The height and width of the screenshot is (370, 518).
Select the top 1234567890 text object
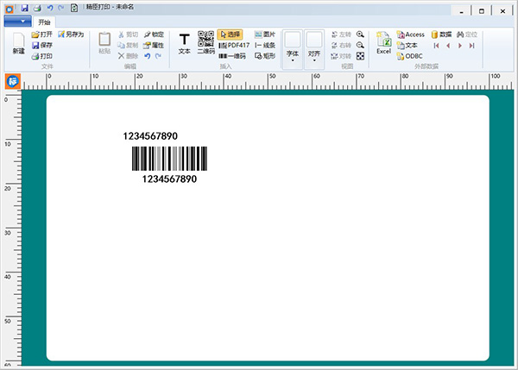click(150, 136)
